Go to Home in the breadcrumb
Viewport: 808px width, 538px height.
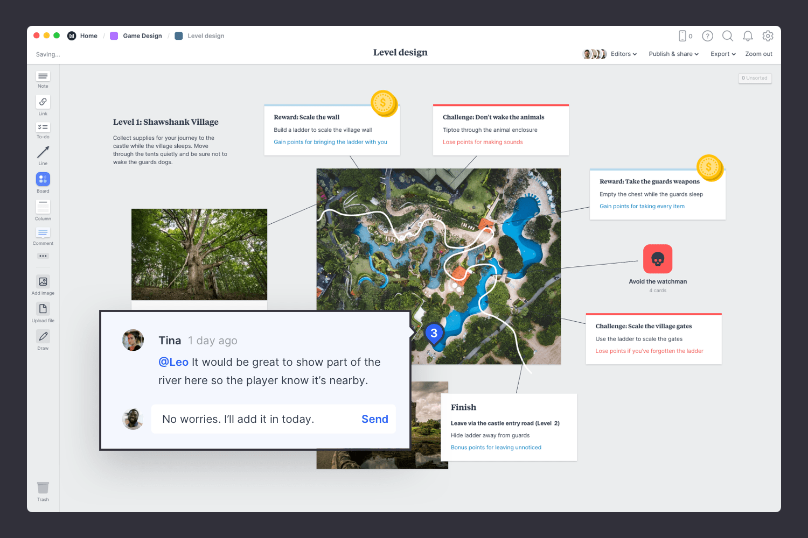coord(88,36)
